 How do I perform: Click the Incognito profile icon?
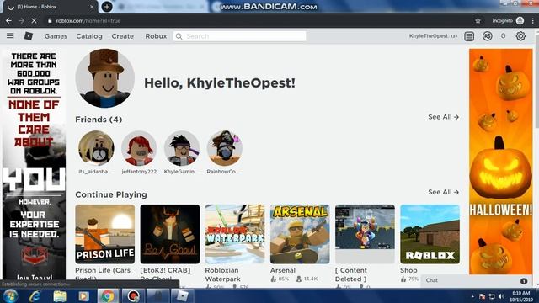coord(520,20)
